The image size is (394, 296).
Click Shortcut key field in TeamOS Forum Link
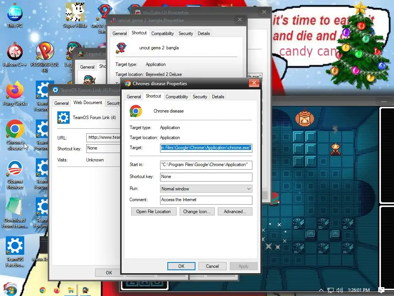104,148
